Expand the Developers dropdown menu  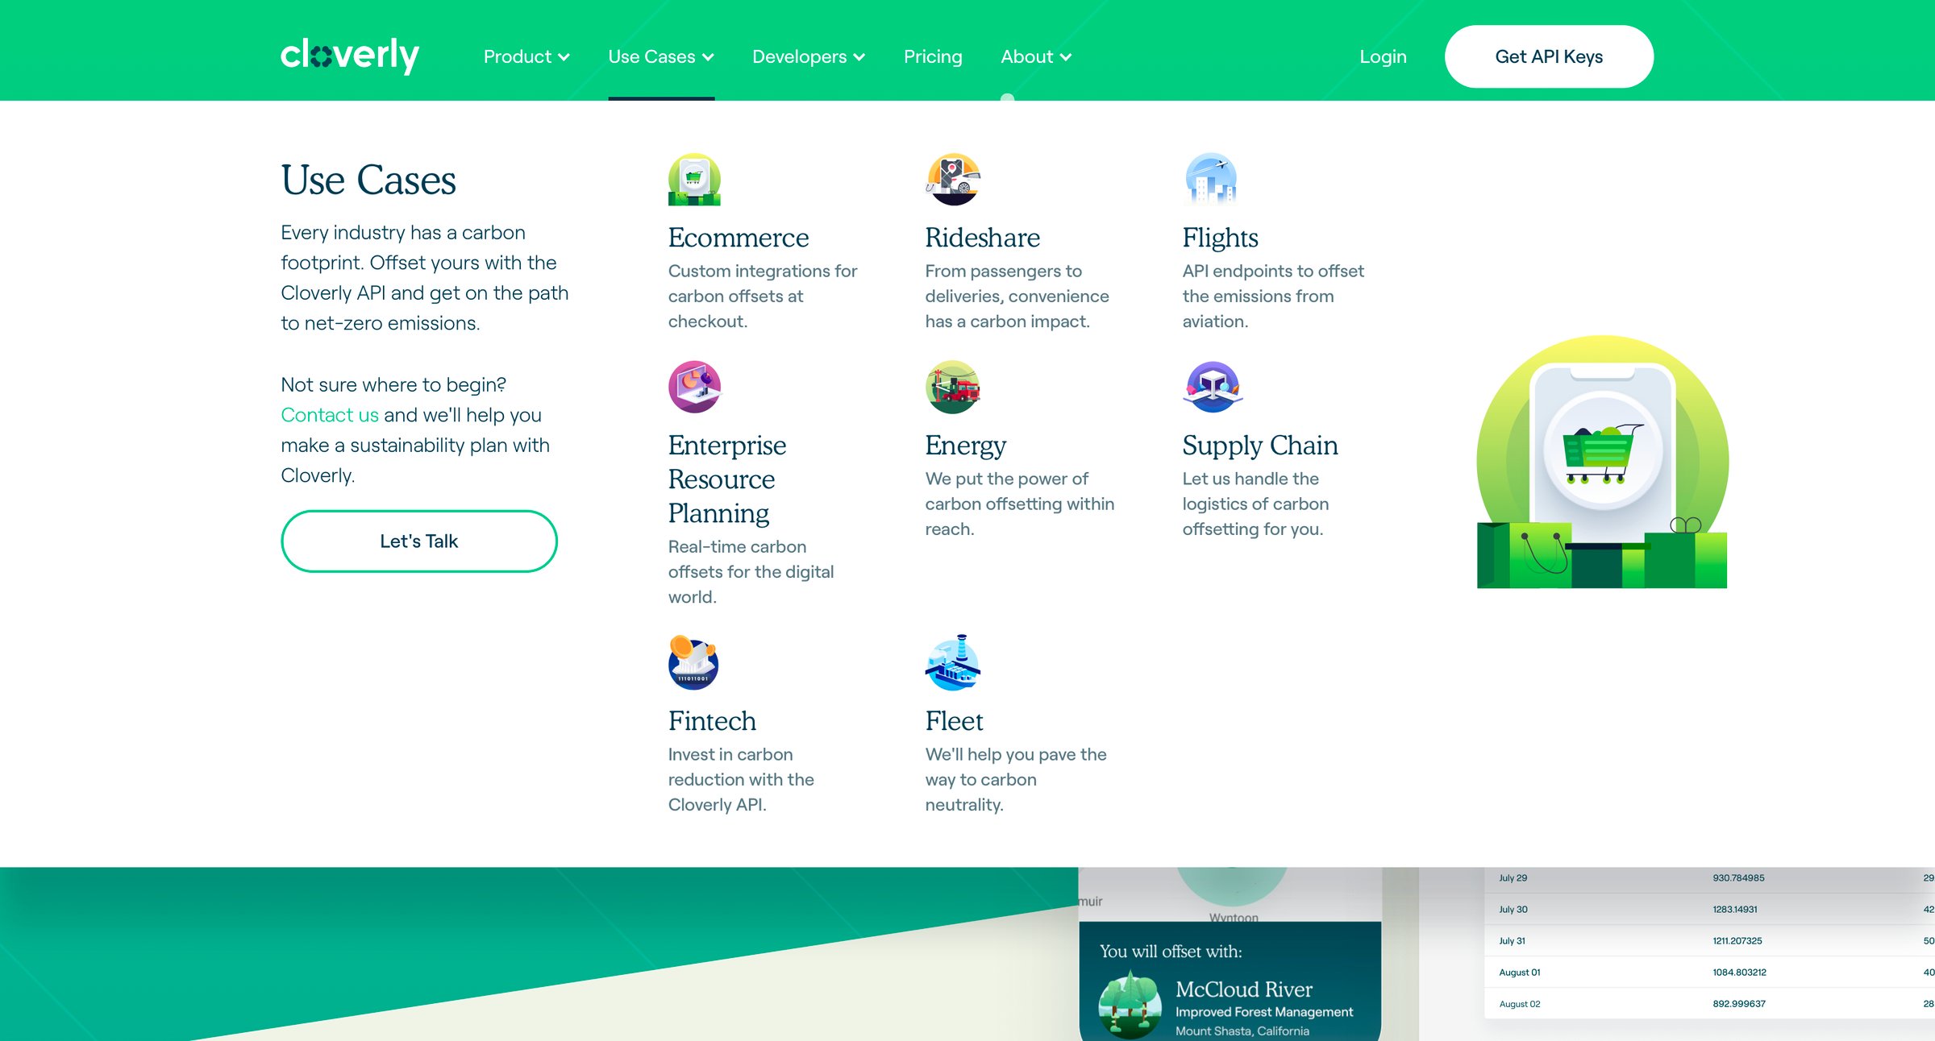(x=809, y=56)
